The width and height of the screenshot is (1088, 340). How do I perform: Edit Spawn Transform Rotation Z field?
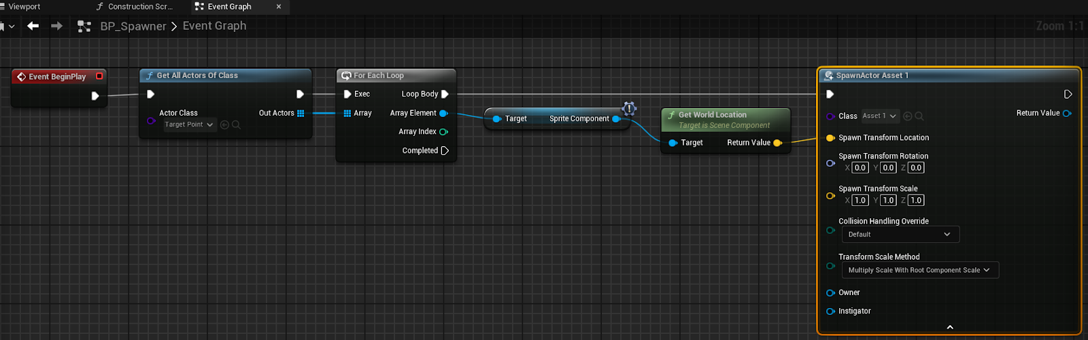tap(916, 168)
